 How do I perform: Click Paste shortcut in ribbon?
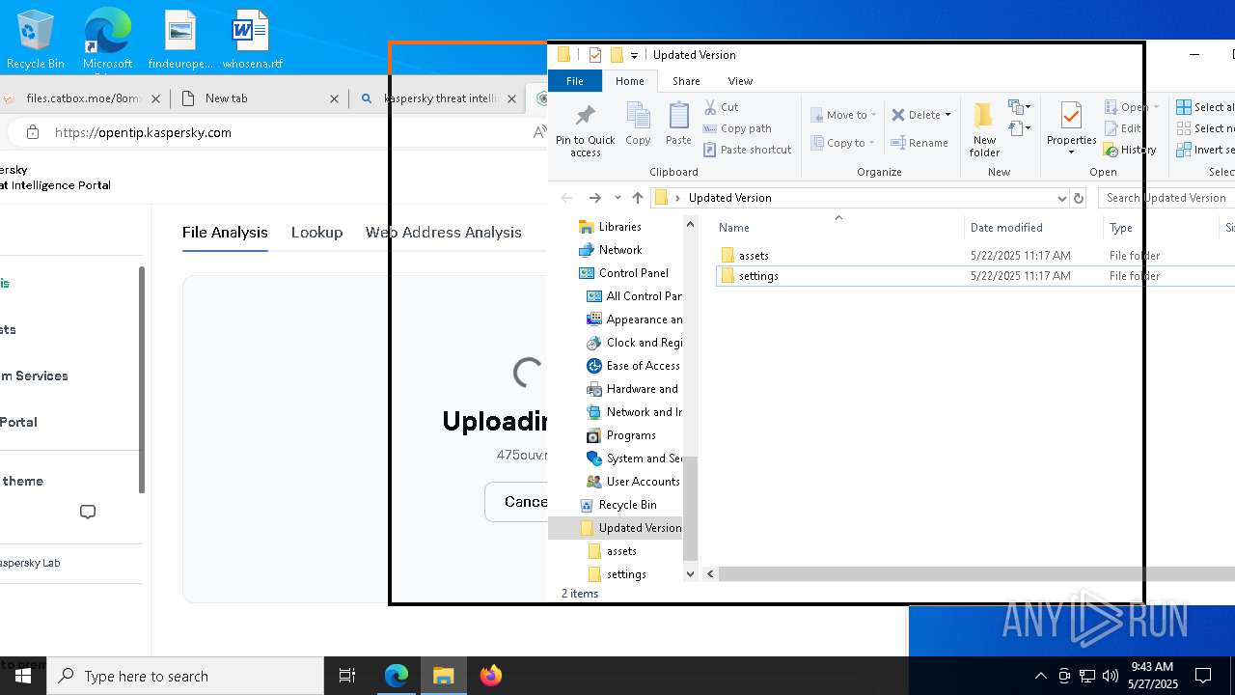tap(747, 150)
